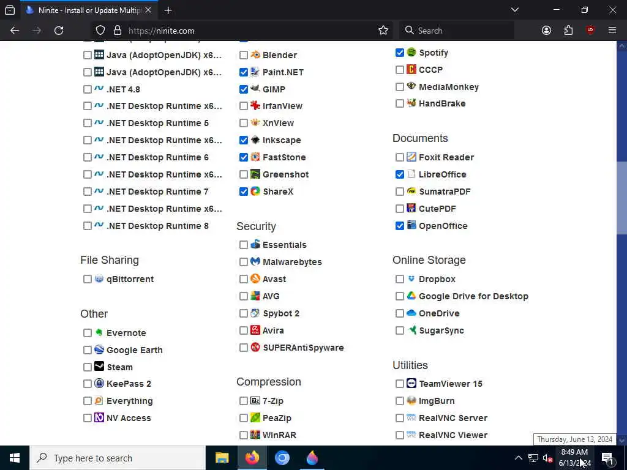The image size is (627, 470).
Task: Open a new browser tab
Action: click(x=168, y=10)
